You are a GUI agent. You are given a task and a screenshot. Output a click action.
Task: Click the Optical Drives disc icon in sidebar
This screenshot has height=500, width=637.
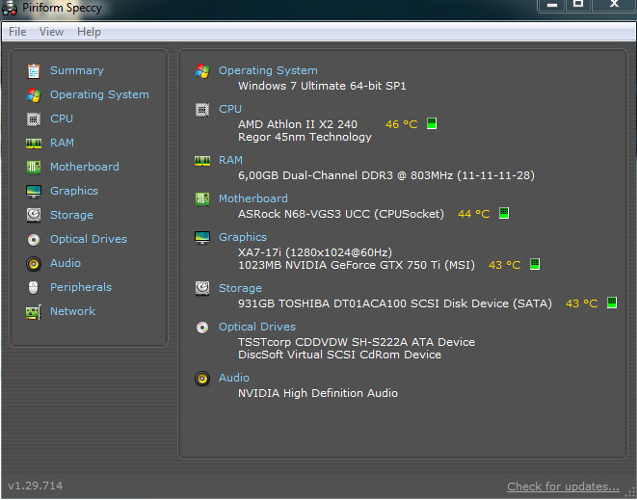pyautogui.click(x=34, y=240)
